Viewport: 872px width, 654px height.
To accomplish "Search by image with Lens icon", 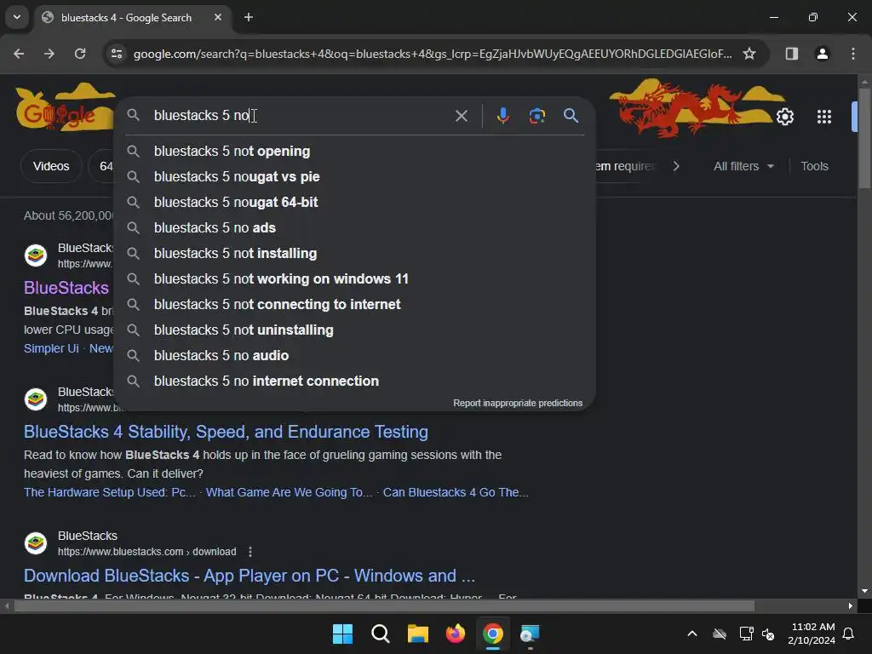I will coord(536,116).
